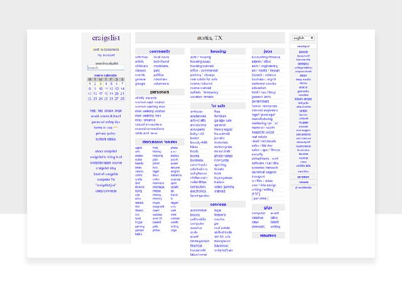Open the accounting+finance jobs link
This screenshot has height=286, width=402.
click(x=266, y=57)
